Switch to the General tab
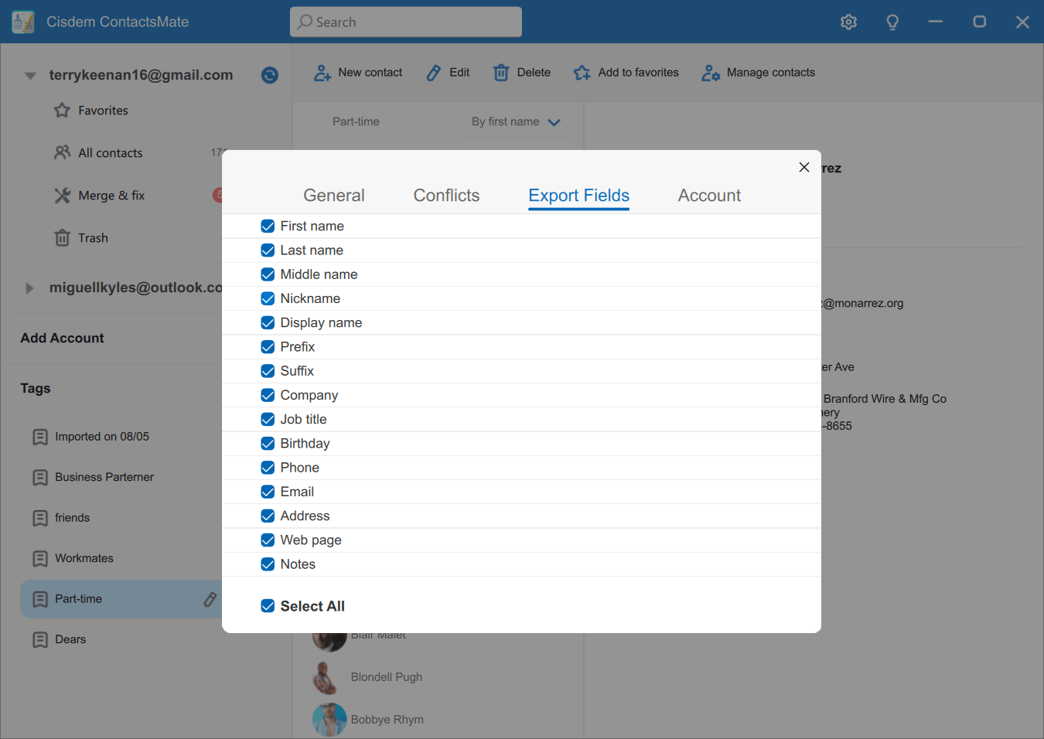Image resolution: width=1044 pixels, height=739 pixels. click(333, 196)
